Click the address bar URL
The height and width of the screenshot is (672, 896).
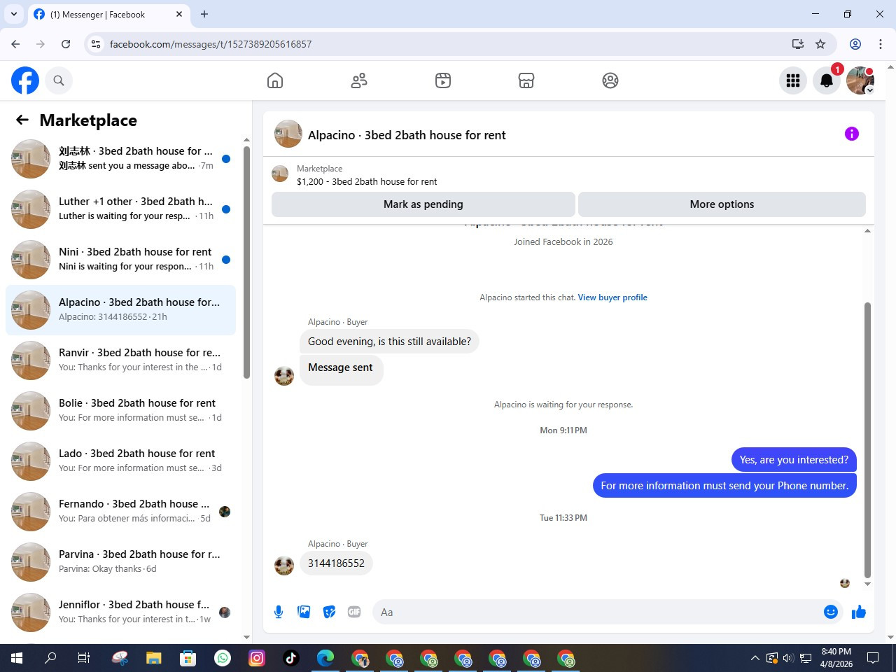tap(211, 44)
